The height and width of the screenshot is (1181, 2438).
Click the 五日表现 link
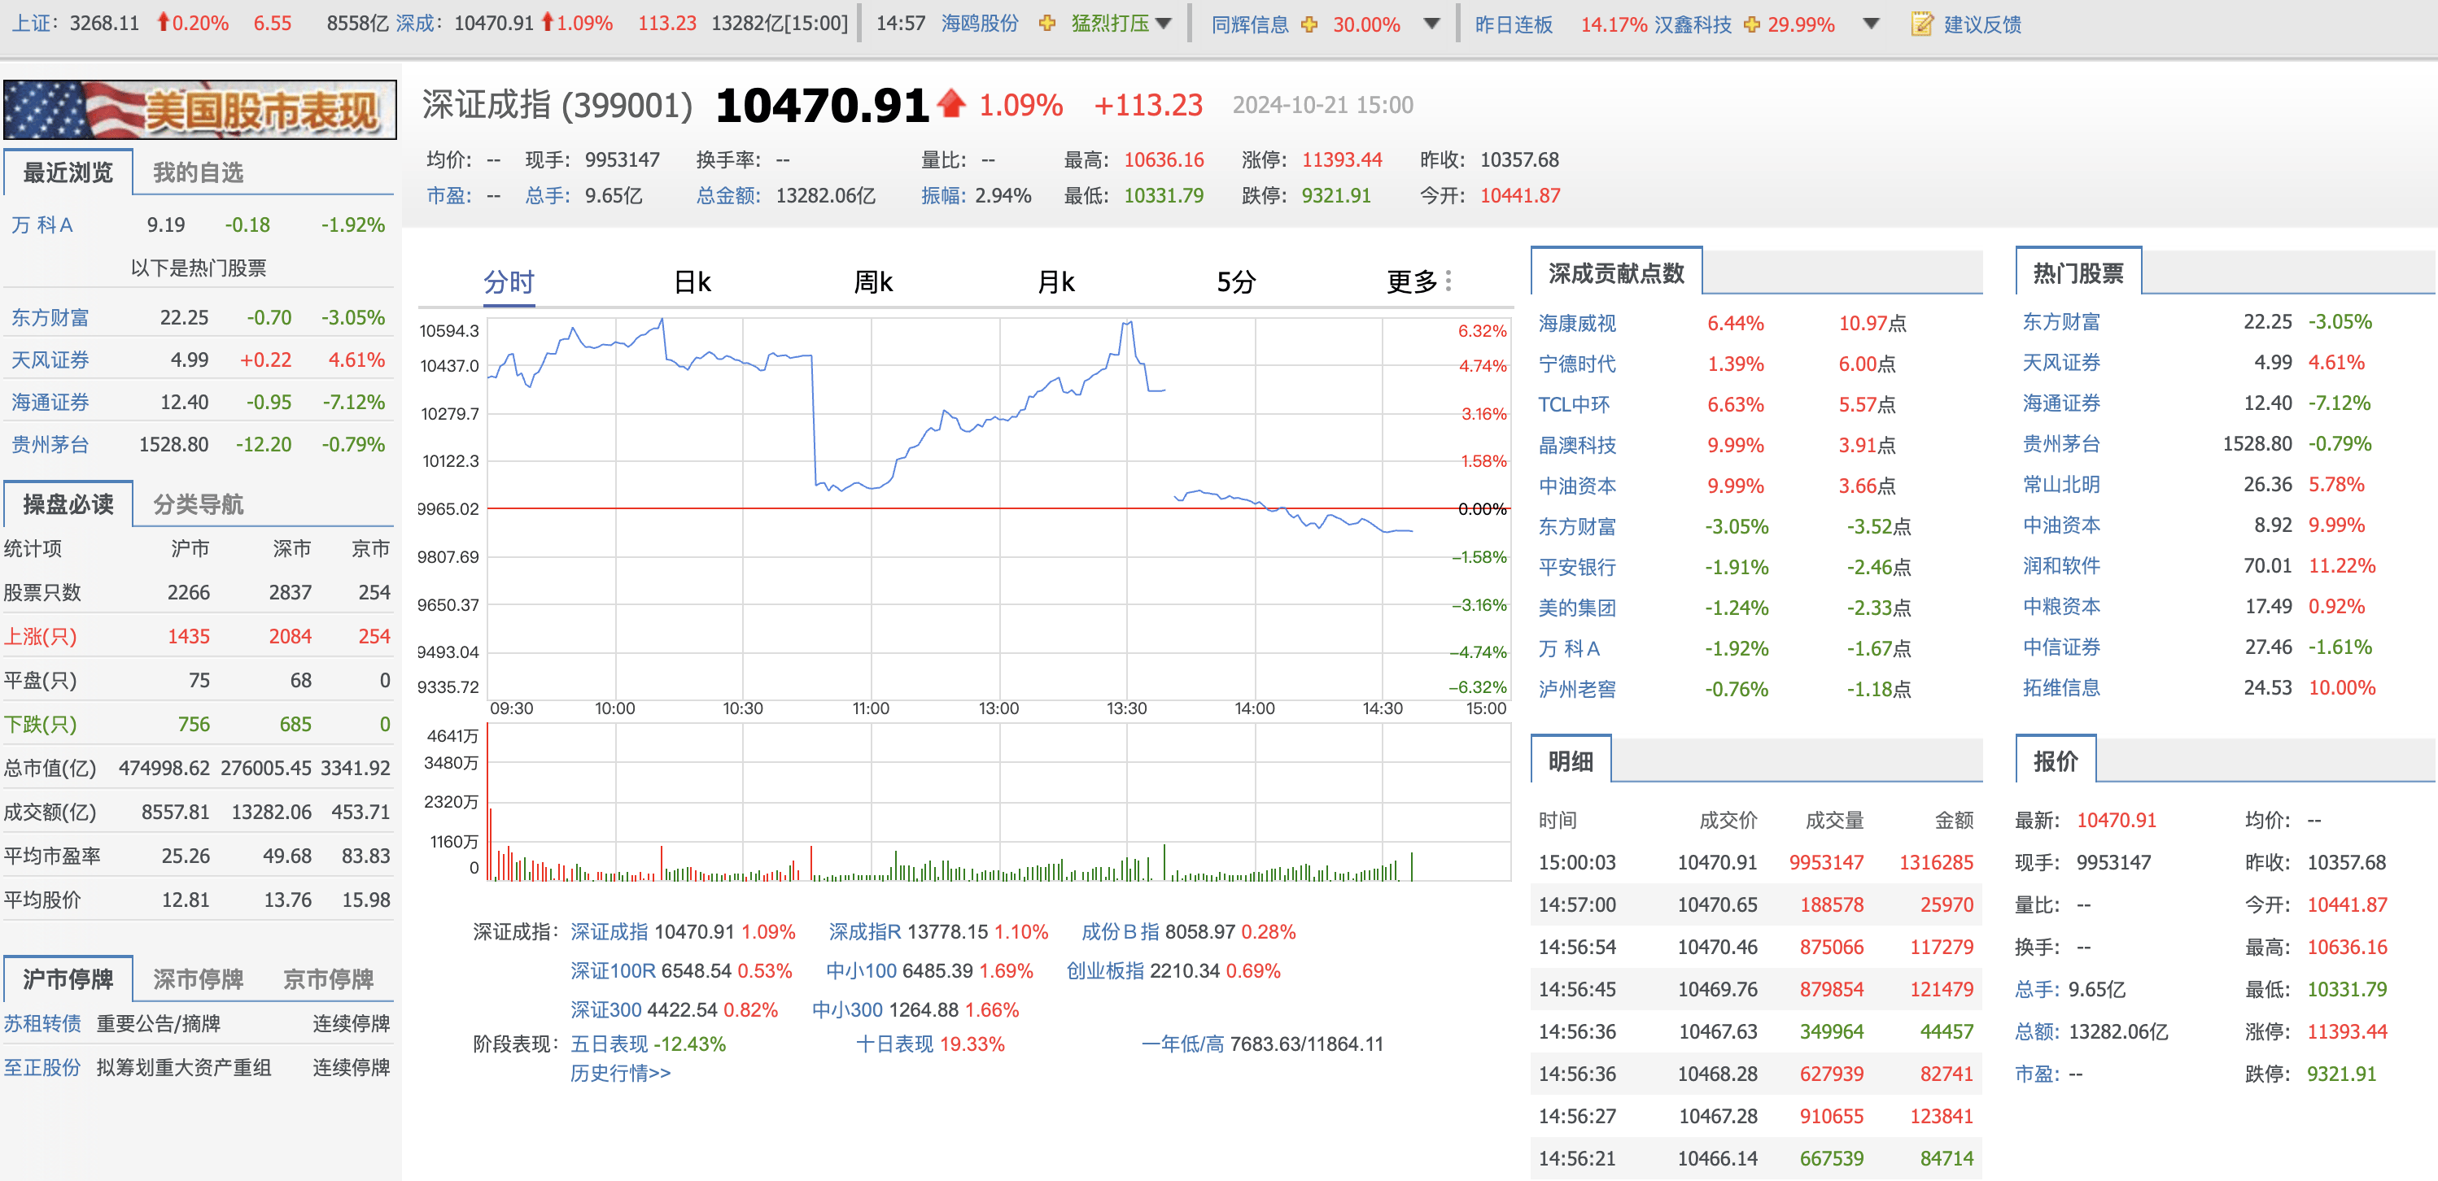[609, 1044]
